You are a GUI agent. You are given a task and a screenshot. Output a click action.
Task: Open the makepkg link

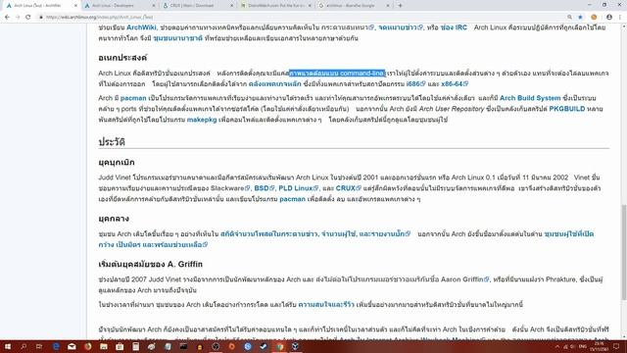pyautogui.click(x=202, y=120)
